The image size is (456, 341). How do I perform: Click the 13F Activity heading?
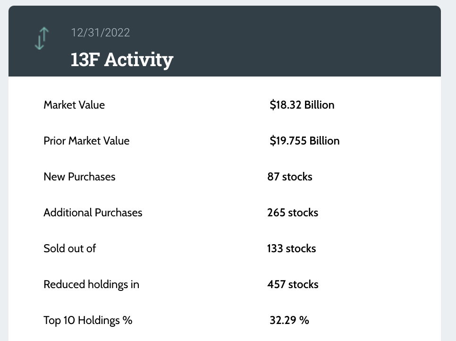(x=122, y=60)
